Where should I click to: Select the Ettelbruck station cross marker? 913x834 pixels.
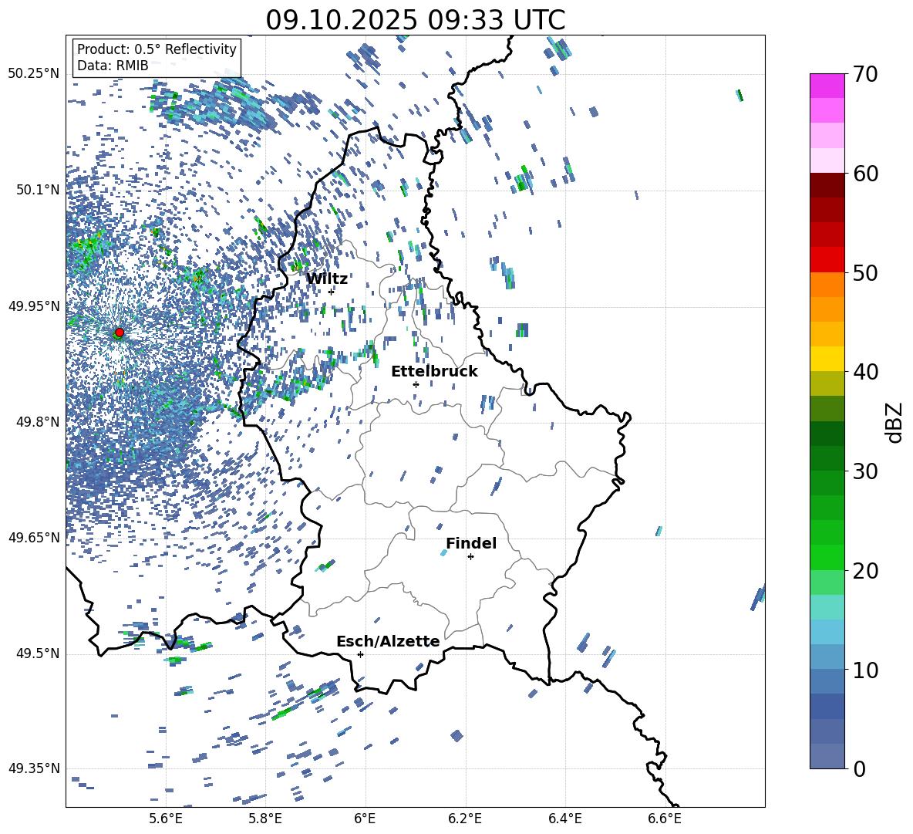pyautogui.click(x=416, y=384)
